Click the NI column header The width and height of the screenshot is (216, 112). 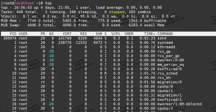tap(52, 34)
